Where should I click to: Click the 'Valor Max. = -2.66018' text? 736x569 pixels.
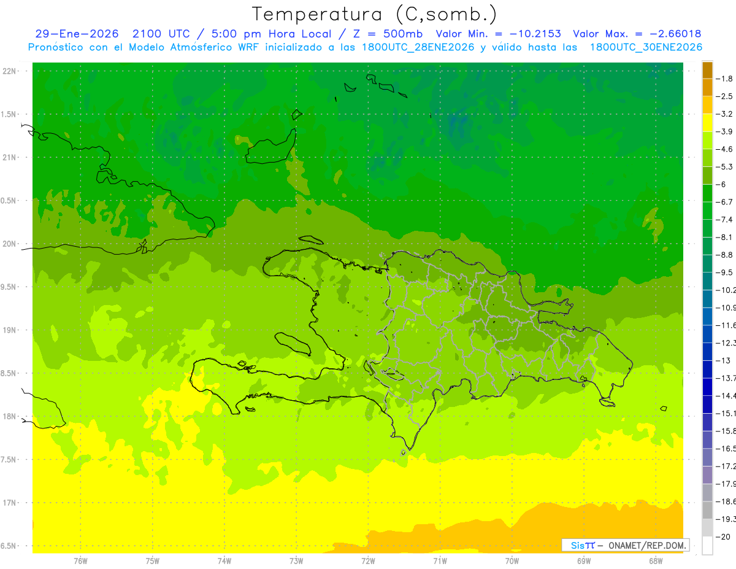(x=637, y=34)
